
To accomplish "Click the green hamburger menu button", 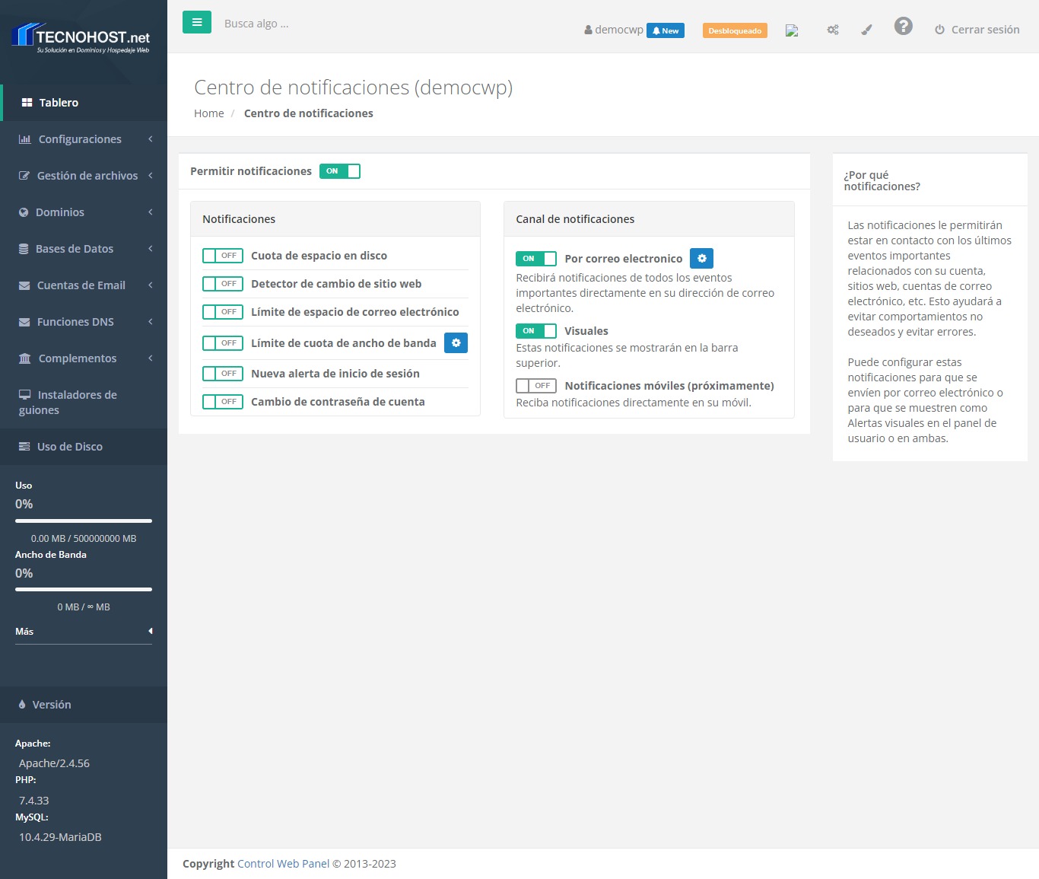I will point(196,23).
